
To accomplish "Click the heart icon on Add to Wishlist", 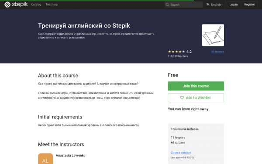I will tap(182, 98).
